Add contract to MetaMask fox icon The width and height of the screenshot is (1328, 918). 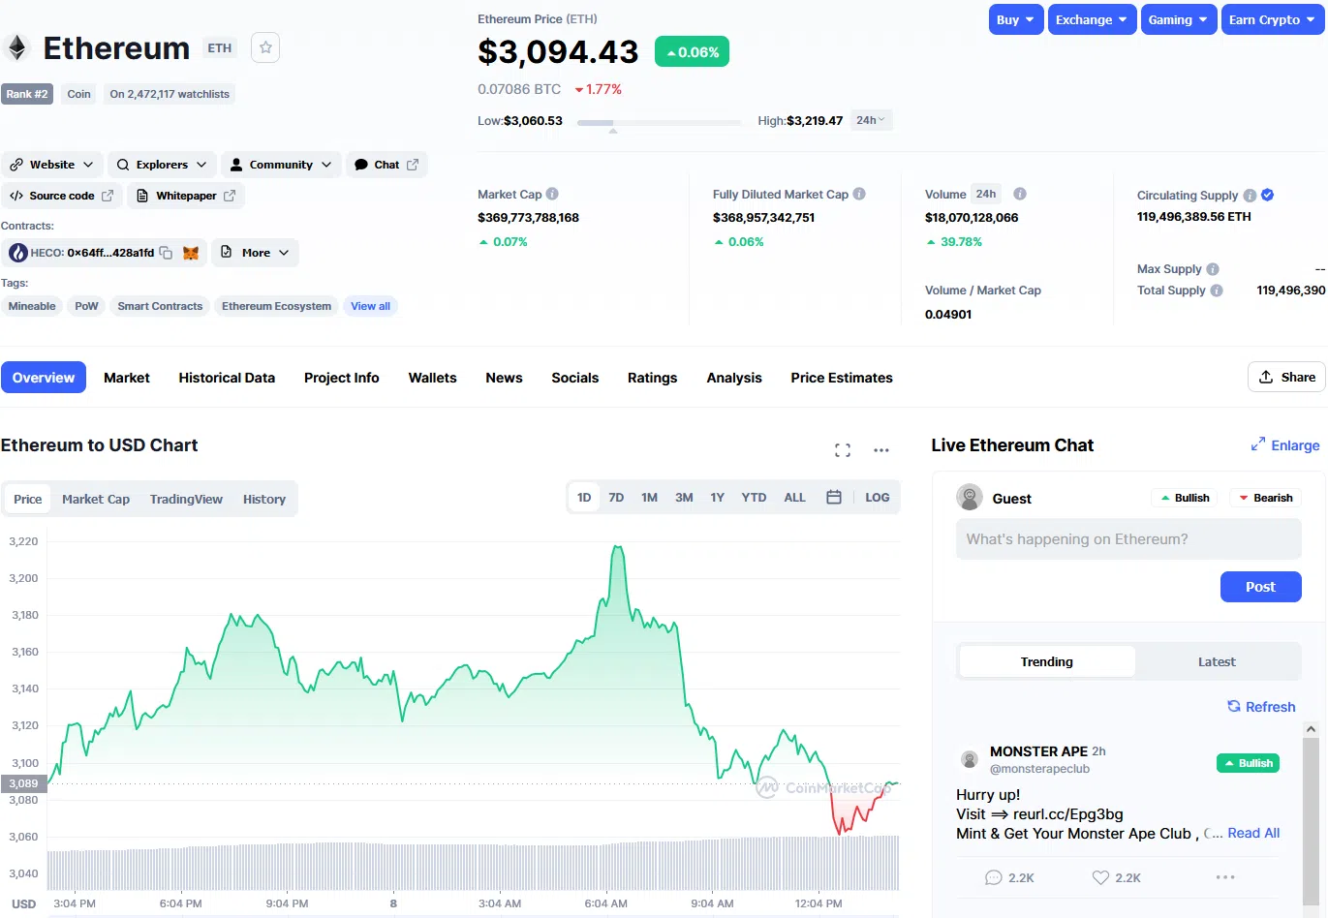click(x=191, y=253)
